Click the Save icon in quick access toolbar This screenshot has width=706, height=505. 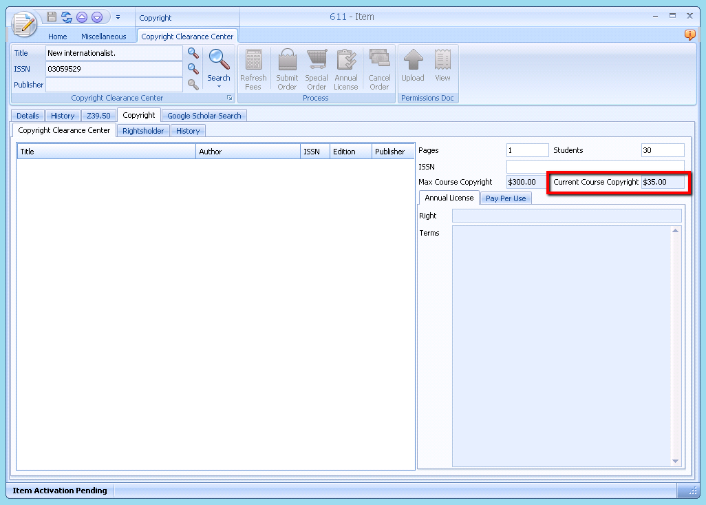coord(52,17)
